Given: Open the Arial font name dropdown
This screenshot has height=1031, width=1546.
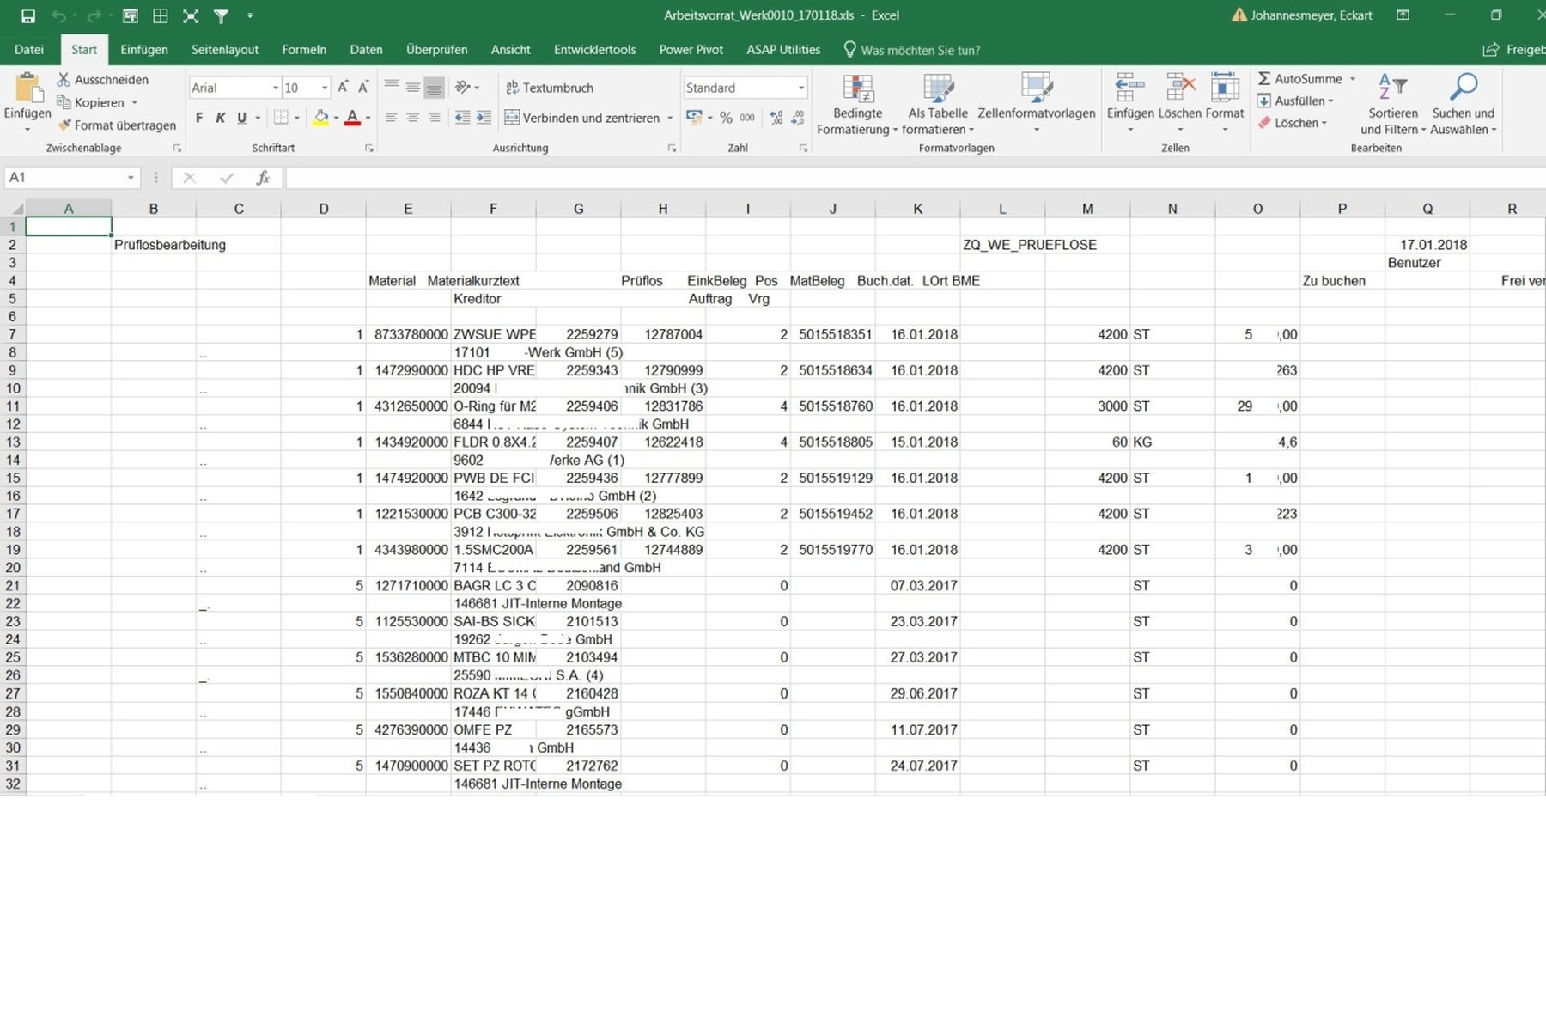Looking at the screenshot, I should [x=275, y=88].
